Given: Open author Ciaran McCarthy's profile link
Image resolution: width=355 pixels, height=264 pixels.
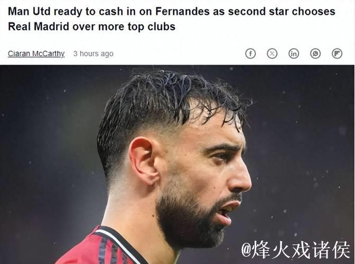Looking at the screenshot, I should tap(36, 54).
